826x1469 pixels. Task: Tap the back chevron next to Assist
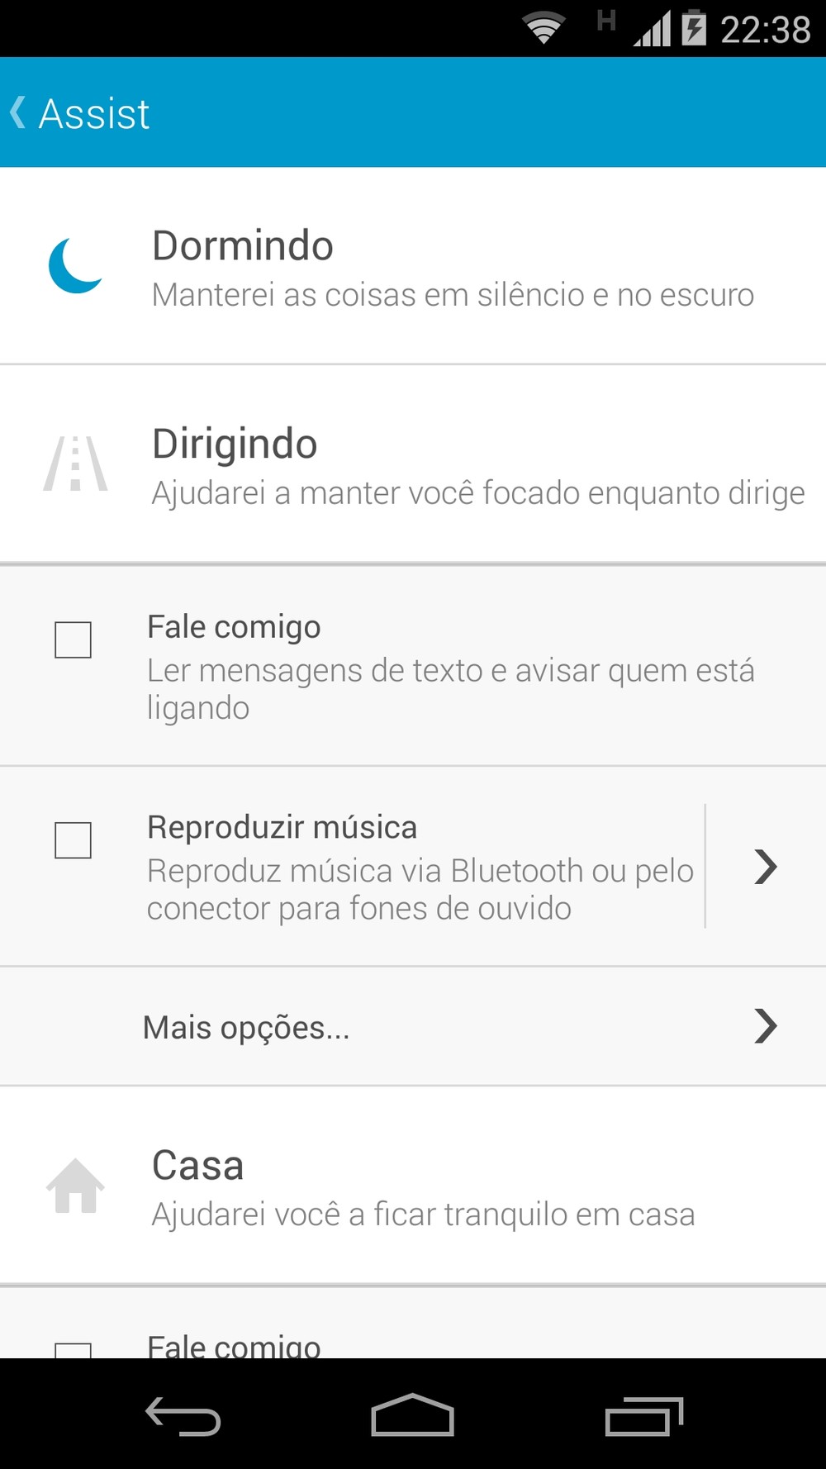coord(17,112)
